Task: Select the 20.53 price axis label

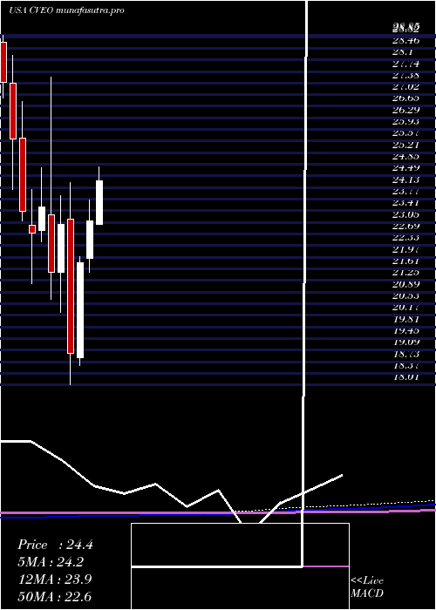Action: pyautogui.click(x=405, y=295)
